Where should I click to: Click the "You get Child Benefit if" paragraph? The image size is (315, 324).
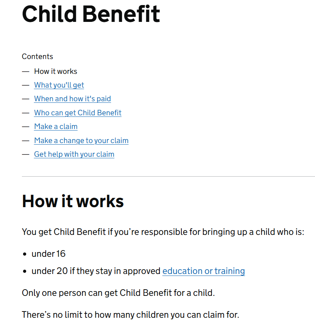coord(163,232)
